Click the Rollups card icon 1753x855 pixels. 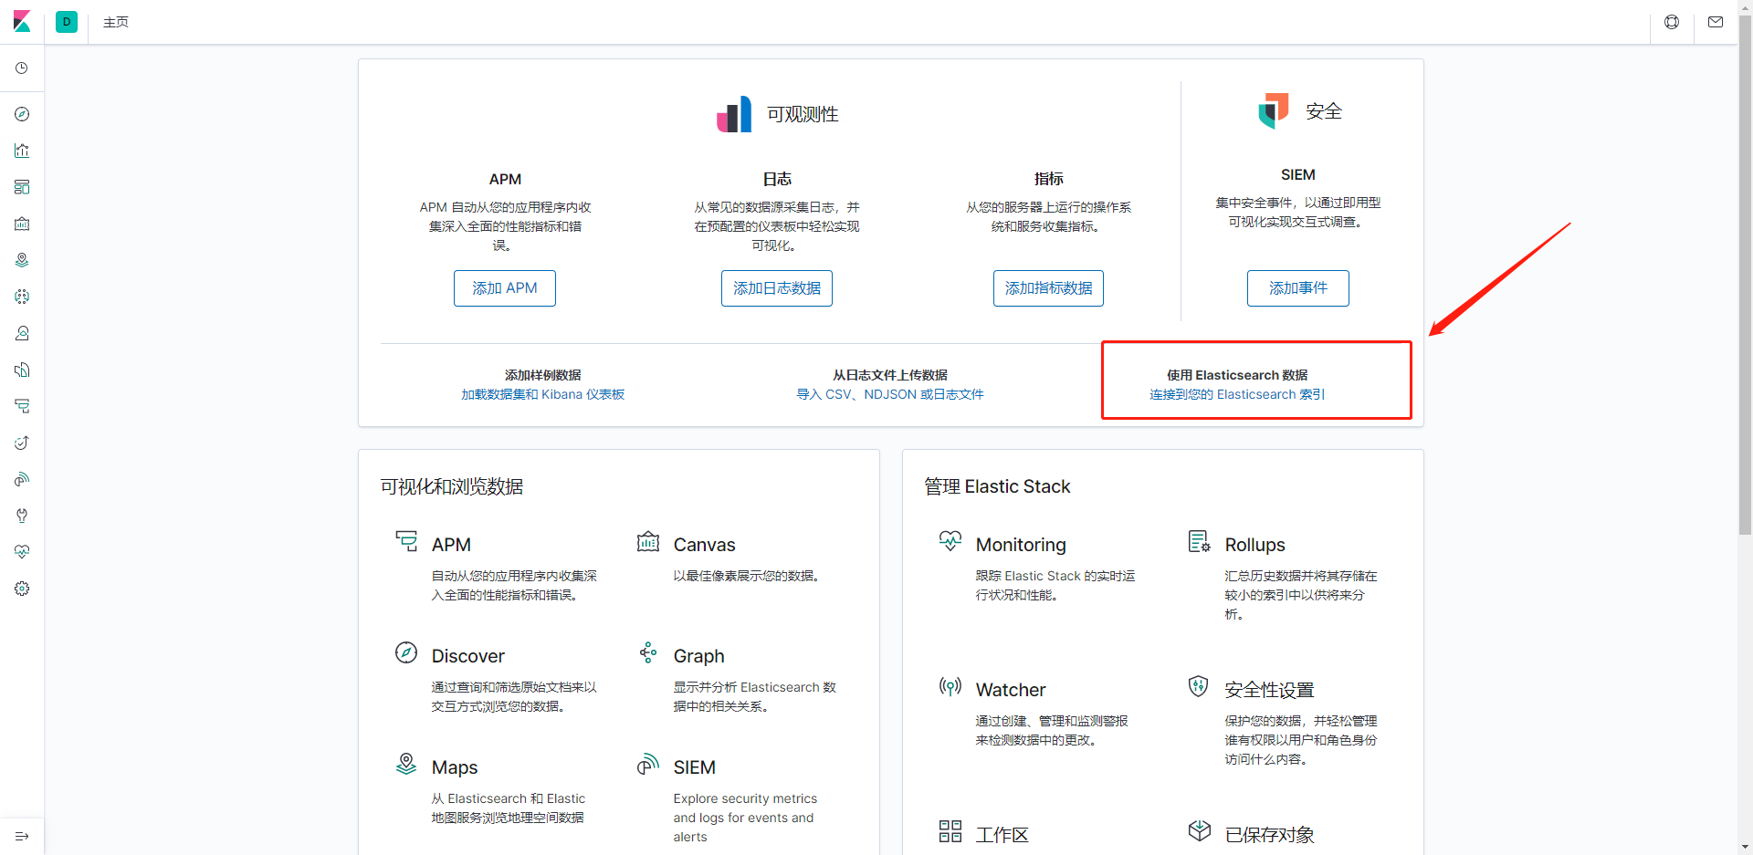coord(1200,541)
